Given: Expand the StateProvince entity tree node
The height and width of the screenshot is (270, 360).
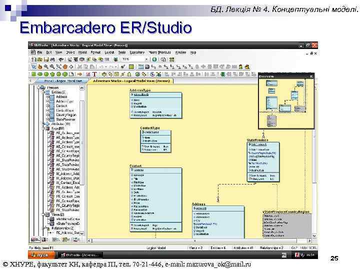Looking at the screenshot, I should point(47,119).
